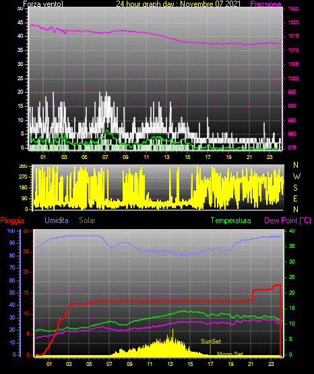Click hour 07 on wind graph axis
314x374 pixels.
105,157
